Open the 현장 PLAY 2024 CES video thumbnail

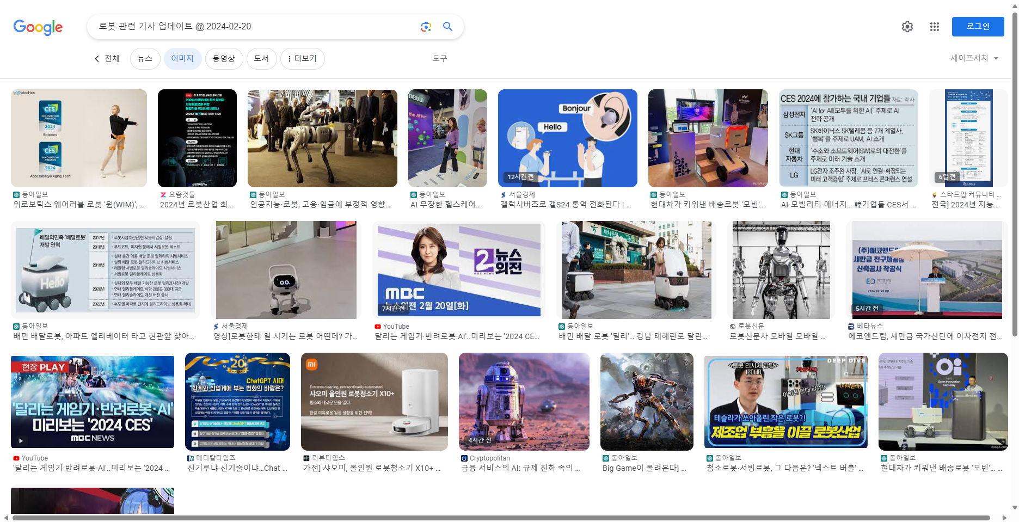(x=93, y=402)
